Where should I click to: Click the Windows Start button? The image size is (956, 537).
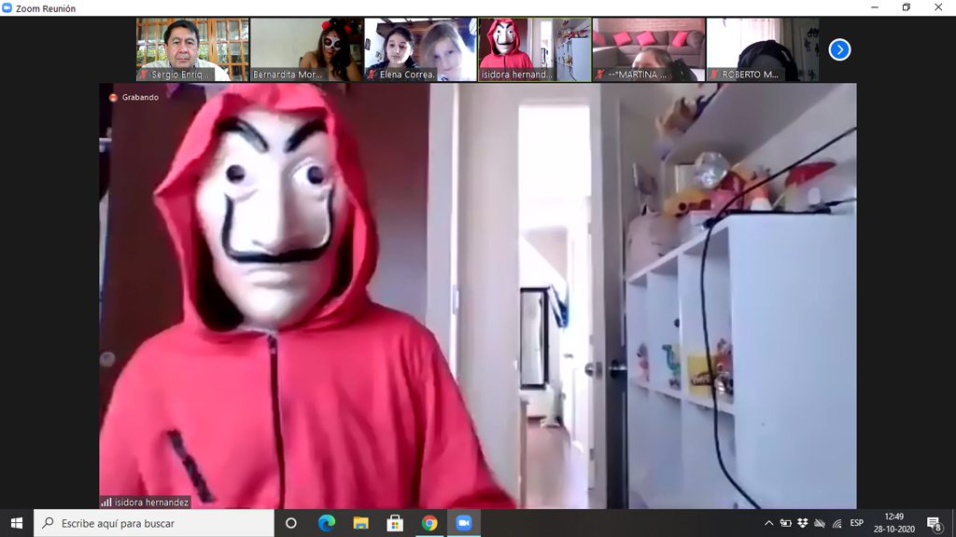[16, 523]
